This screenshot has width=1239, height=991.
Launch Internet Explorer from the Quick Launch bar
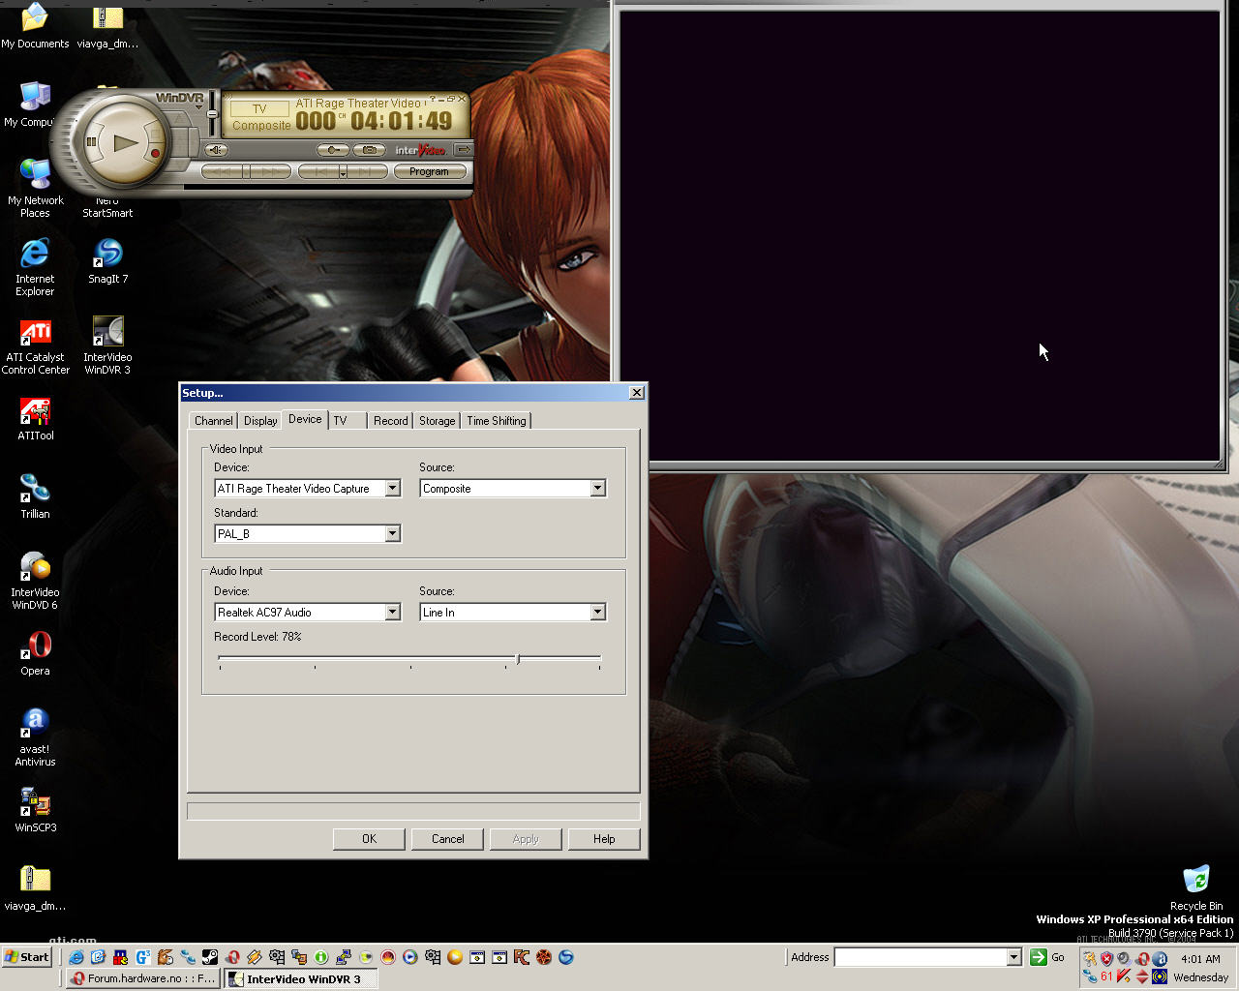pyautogui.click(x=76, y=957)
